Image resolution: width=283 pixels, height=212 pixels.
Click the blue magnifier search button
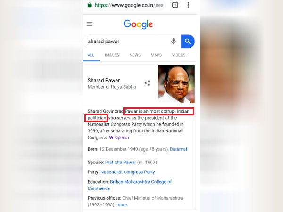[x=188, y=41]
